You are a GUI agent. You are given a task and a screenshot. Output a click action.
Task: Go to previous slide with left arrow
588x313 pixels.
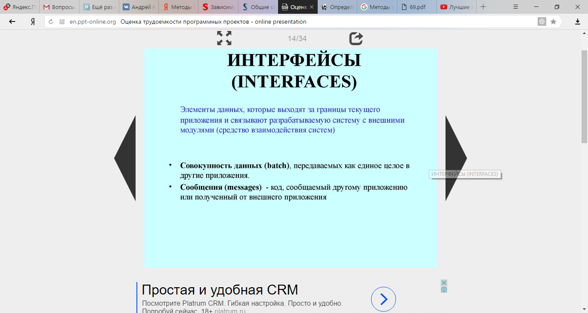pyautogui.click(x=125, y=158)
